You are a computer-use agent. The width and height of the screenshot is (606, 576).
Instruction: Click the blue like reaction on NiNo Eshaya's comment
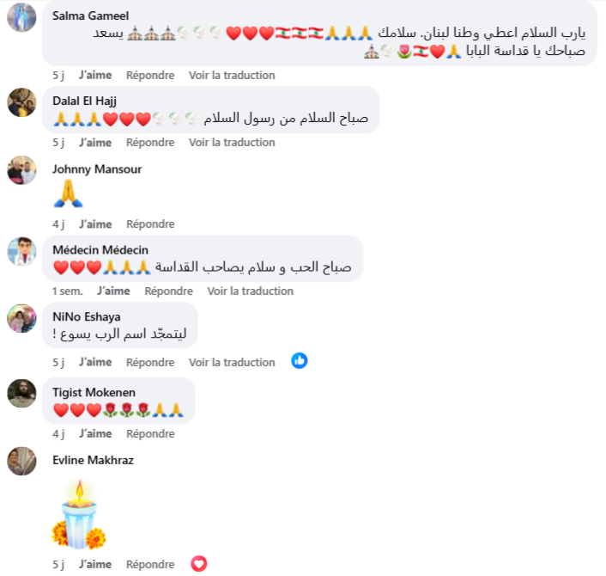click(299, 361)
